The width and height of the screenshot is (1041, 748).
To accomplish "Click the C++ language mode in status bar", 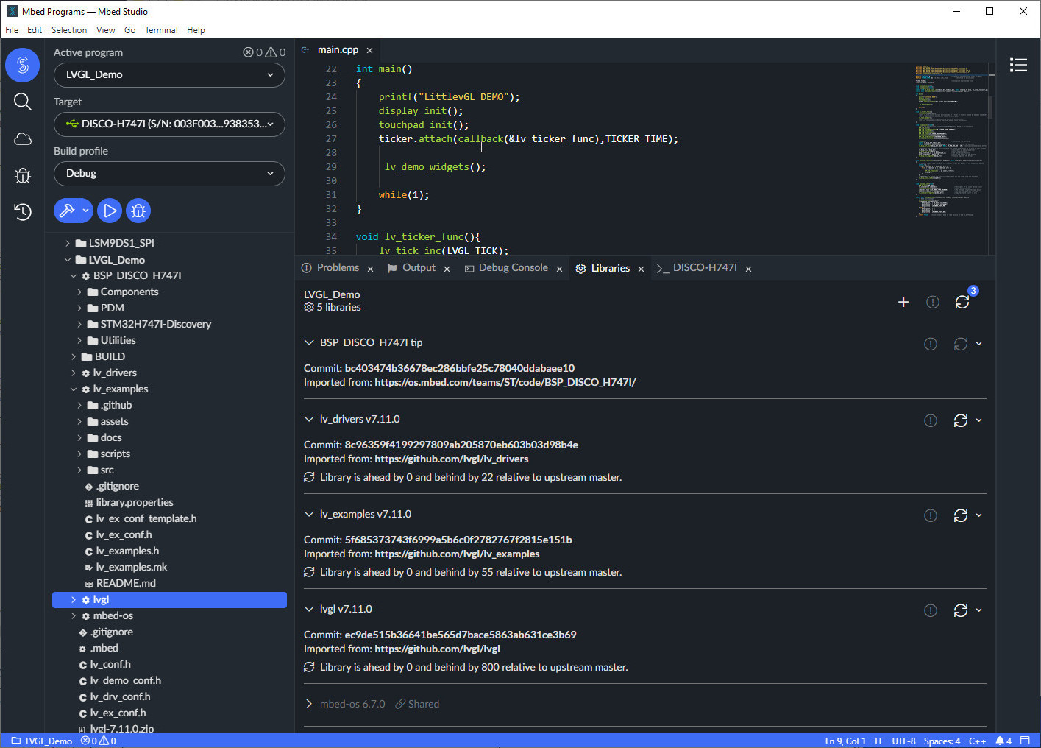I will [x=977, y=741].
